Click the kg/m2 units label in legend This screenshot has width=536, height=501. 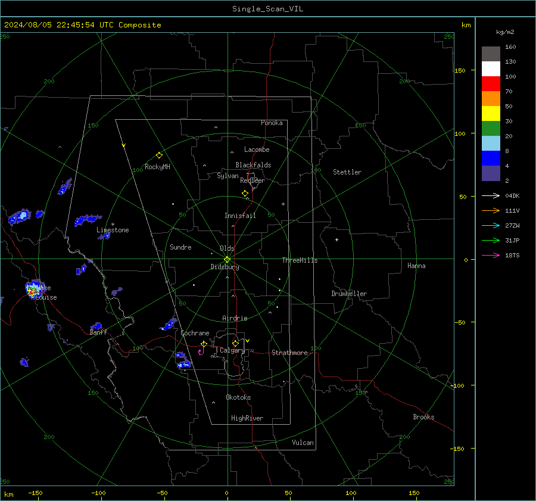coord(505,32)
